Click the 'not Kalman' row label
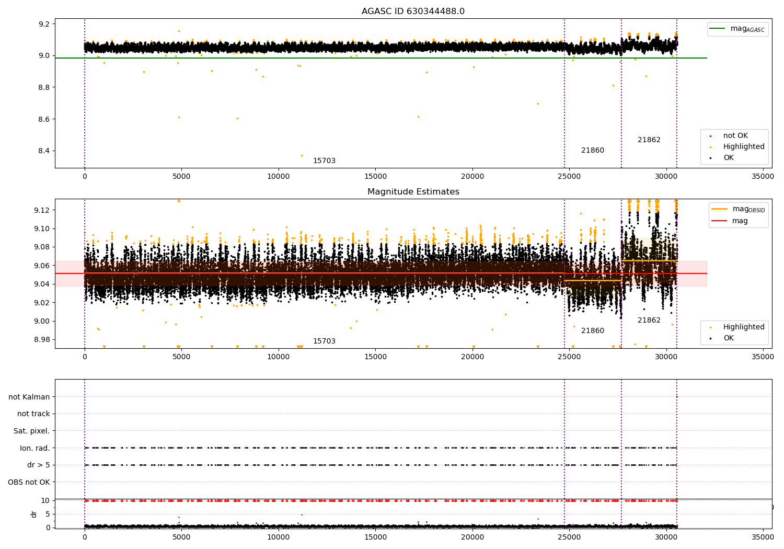The width and height of the screenshot is (784, 549). (29, 397)
